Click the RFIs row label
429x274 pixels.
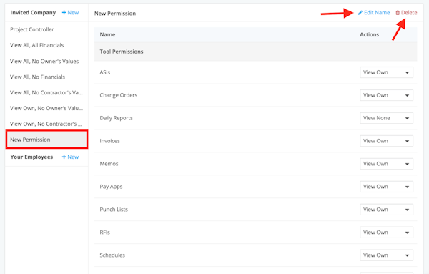pyautogui.click(x=105, y=233)
